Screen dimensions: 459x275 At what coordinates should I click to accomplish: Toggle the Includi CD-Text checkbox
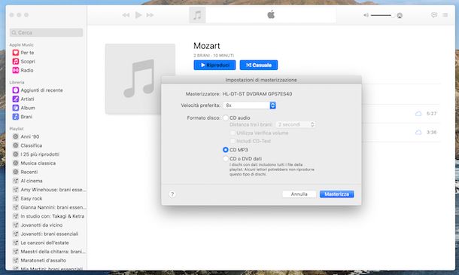[233, 141]
